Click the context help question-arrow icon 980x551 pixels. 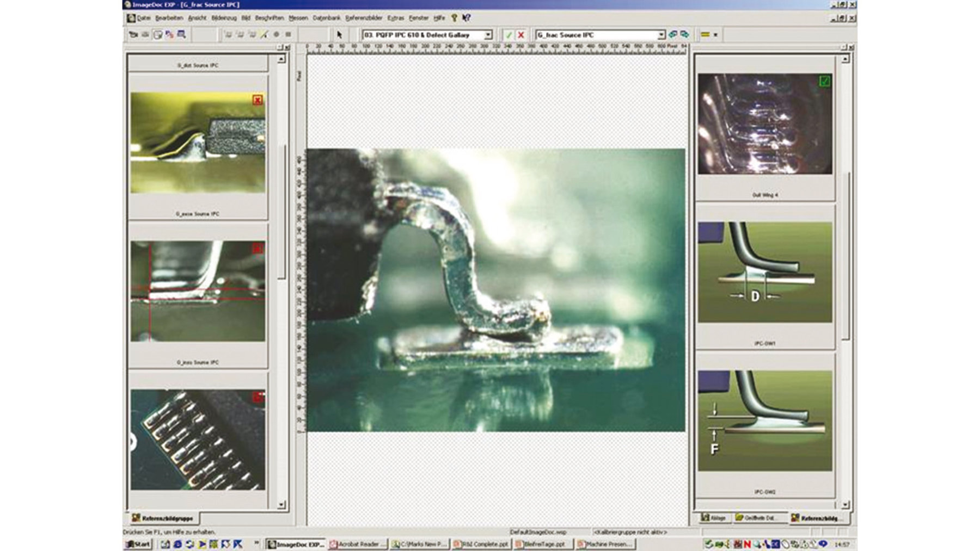pyautogui.click(x=466, y=18)
